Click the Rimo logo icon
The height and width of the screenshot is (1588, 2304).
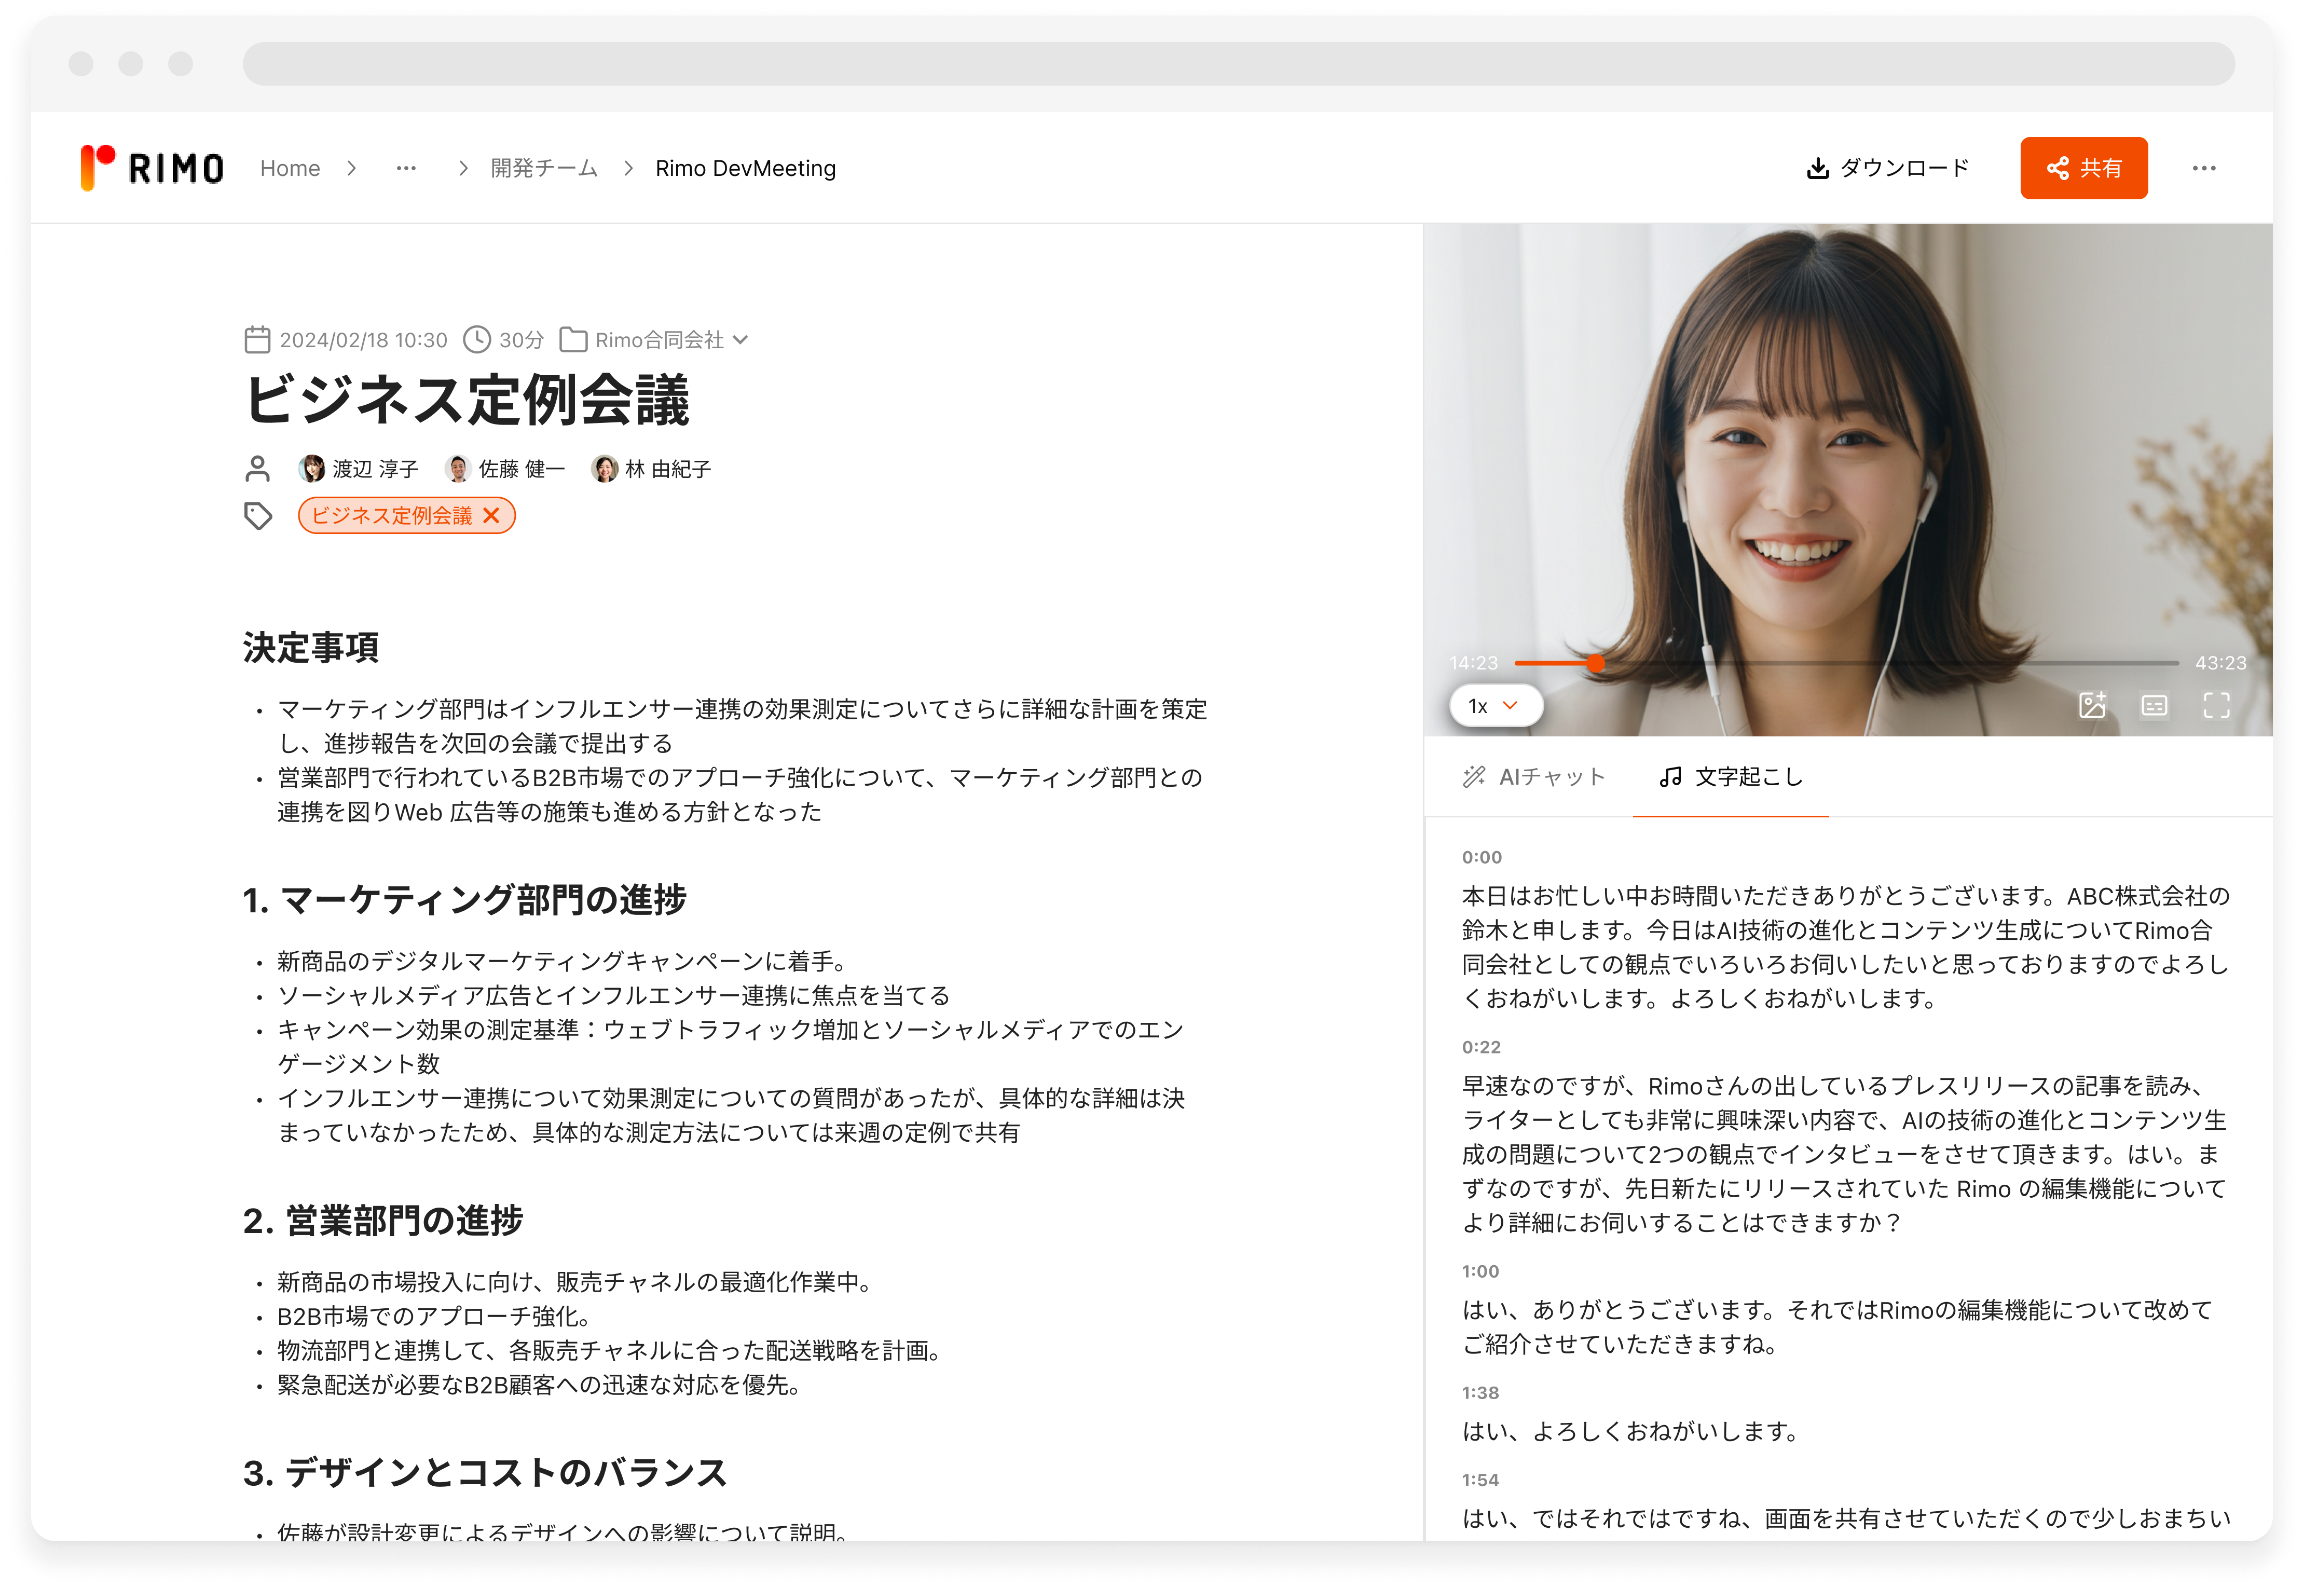tap(98, 166)
